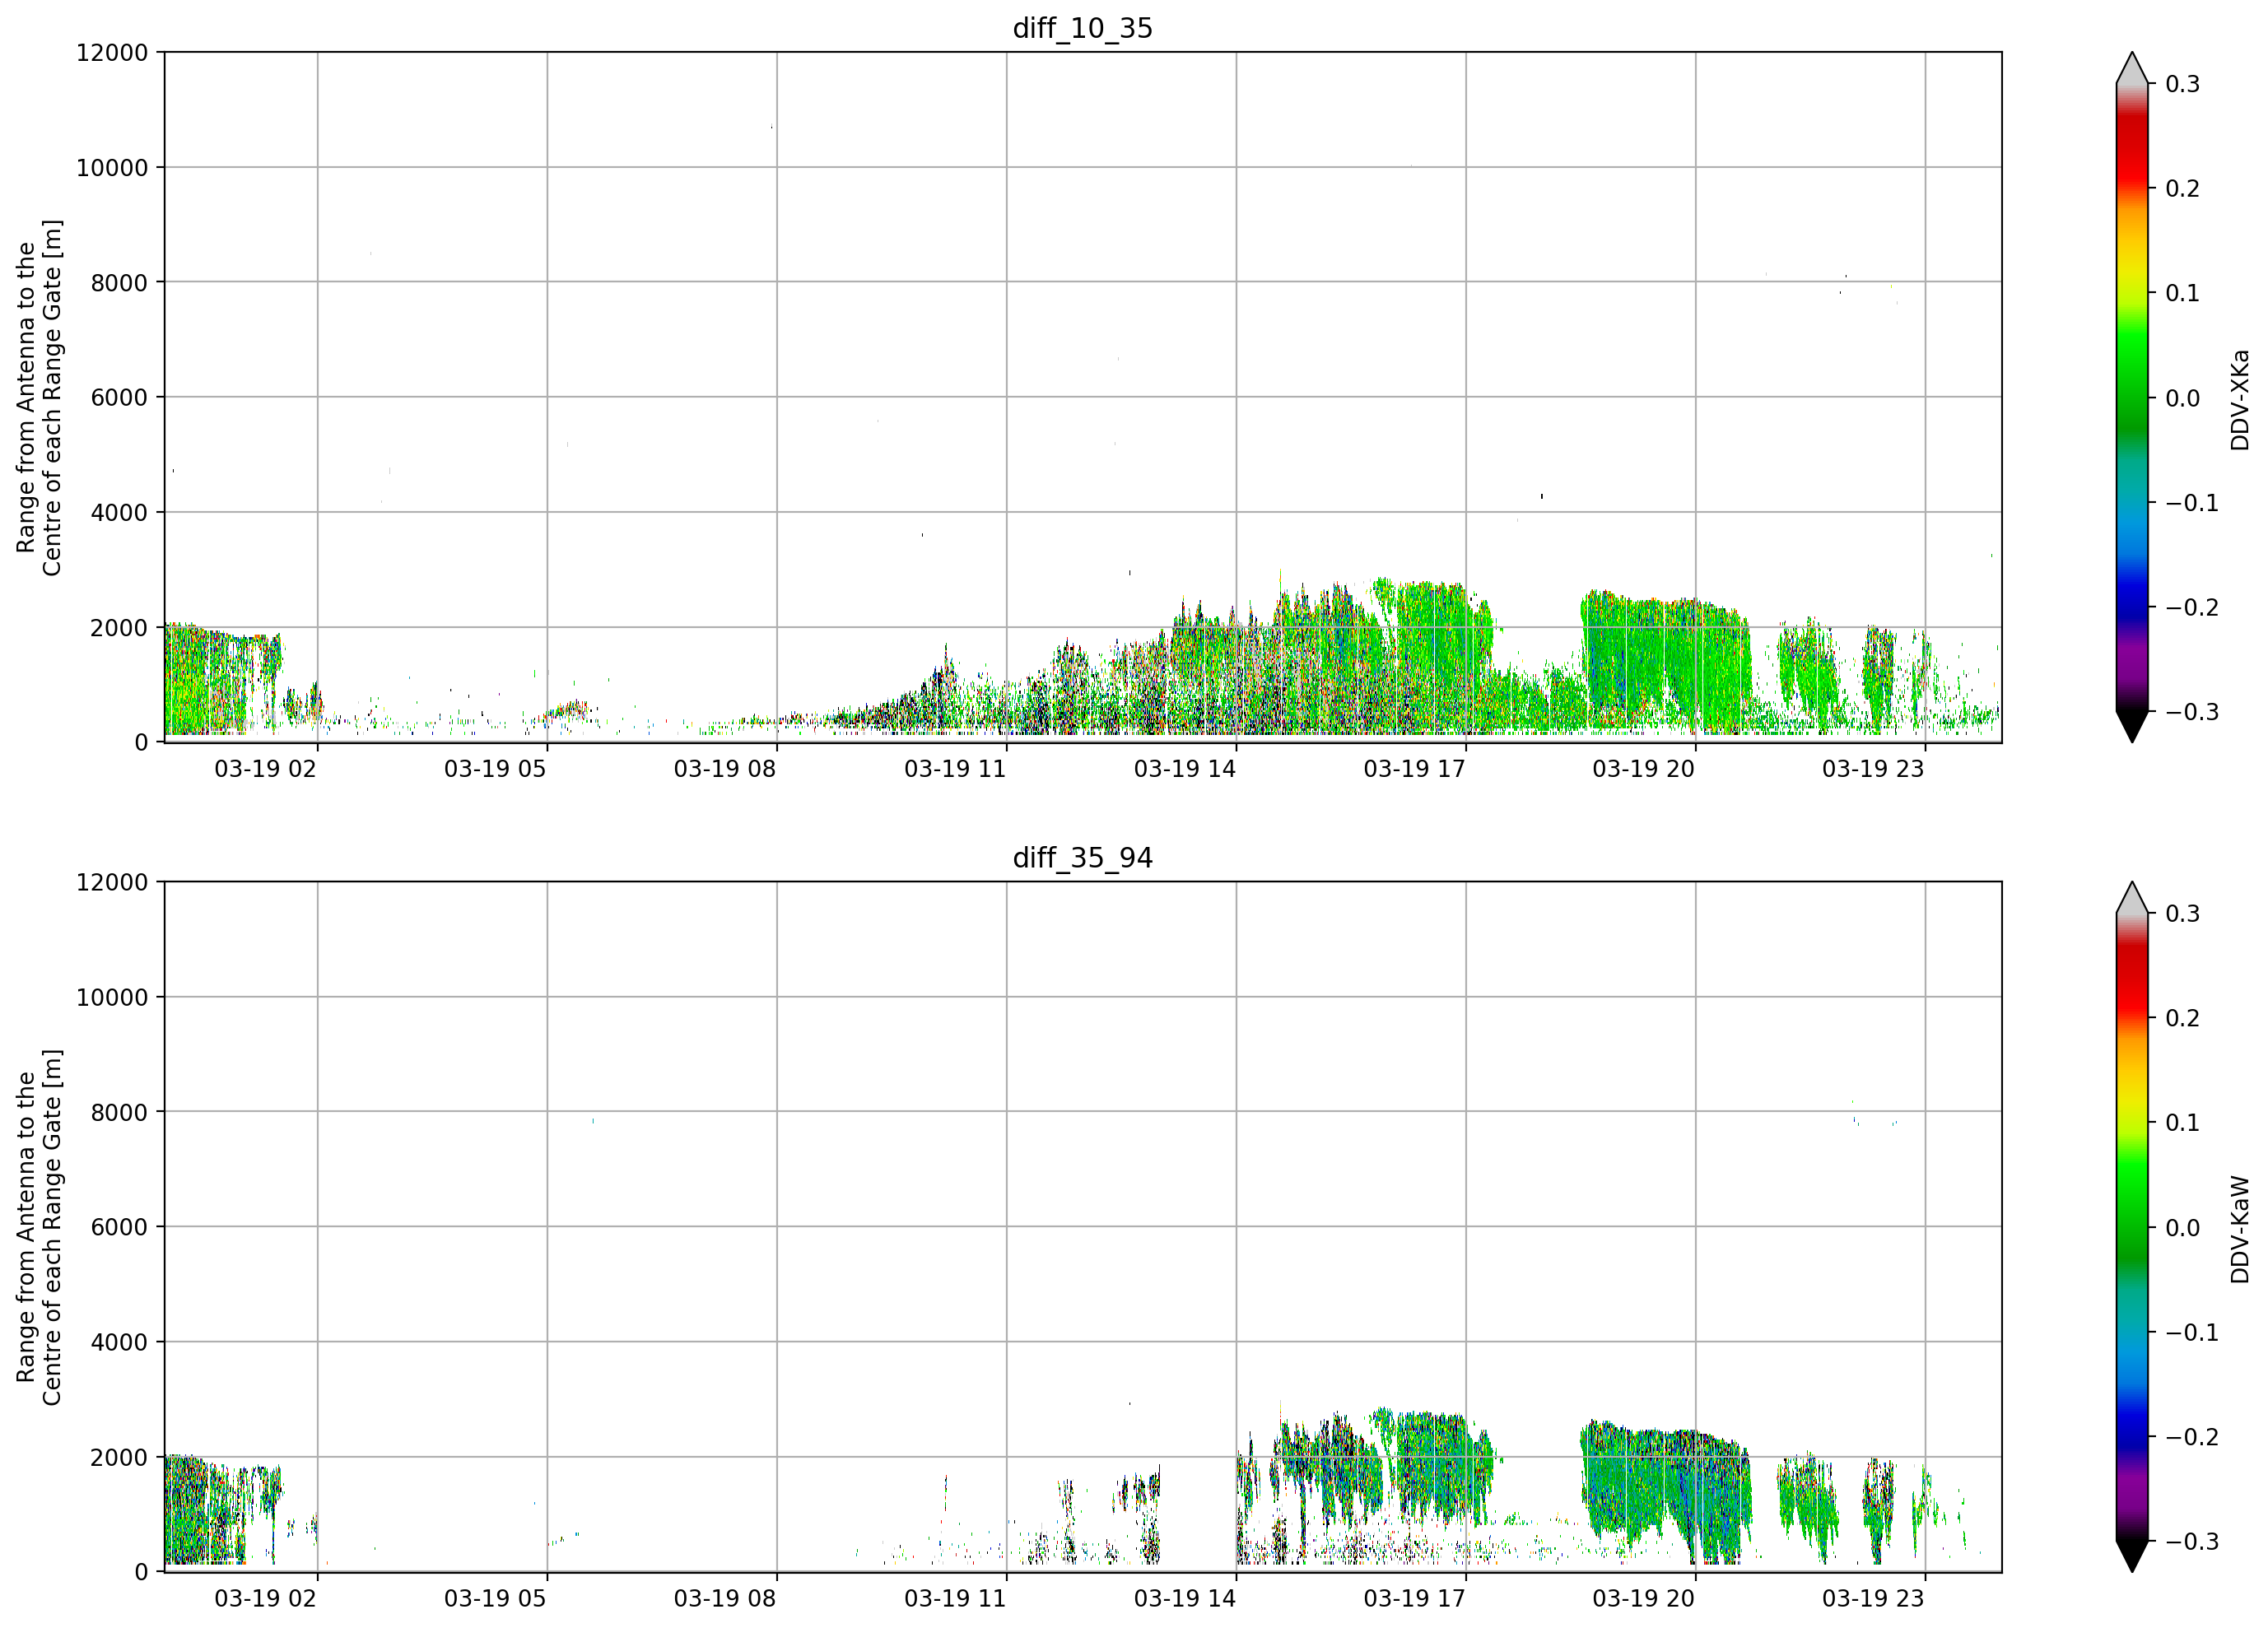
Task: Click '03-19 08' tick on top plot
Action: 724,769
